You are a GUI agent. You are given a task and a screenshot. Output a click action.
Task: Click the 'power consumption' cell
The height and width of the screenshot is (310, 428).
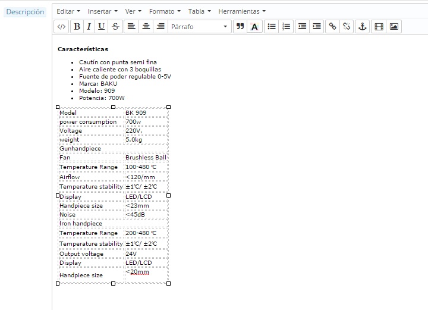tap(91, 122)
